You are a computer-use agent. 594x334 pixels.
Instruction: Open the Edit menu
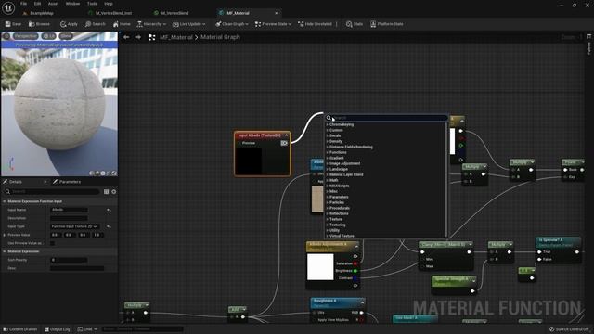point(37,4)
